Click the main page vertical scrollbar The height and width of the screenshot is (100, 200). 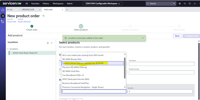click(x=199, y=71)
